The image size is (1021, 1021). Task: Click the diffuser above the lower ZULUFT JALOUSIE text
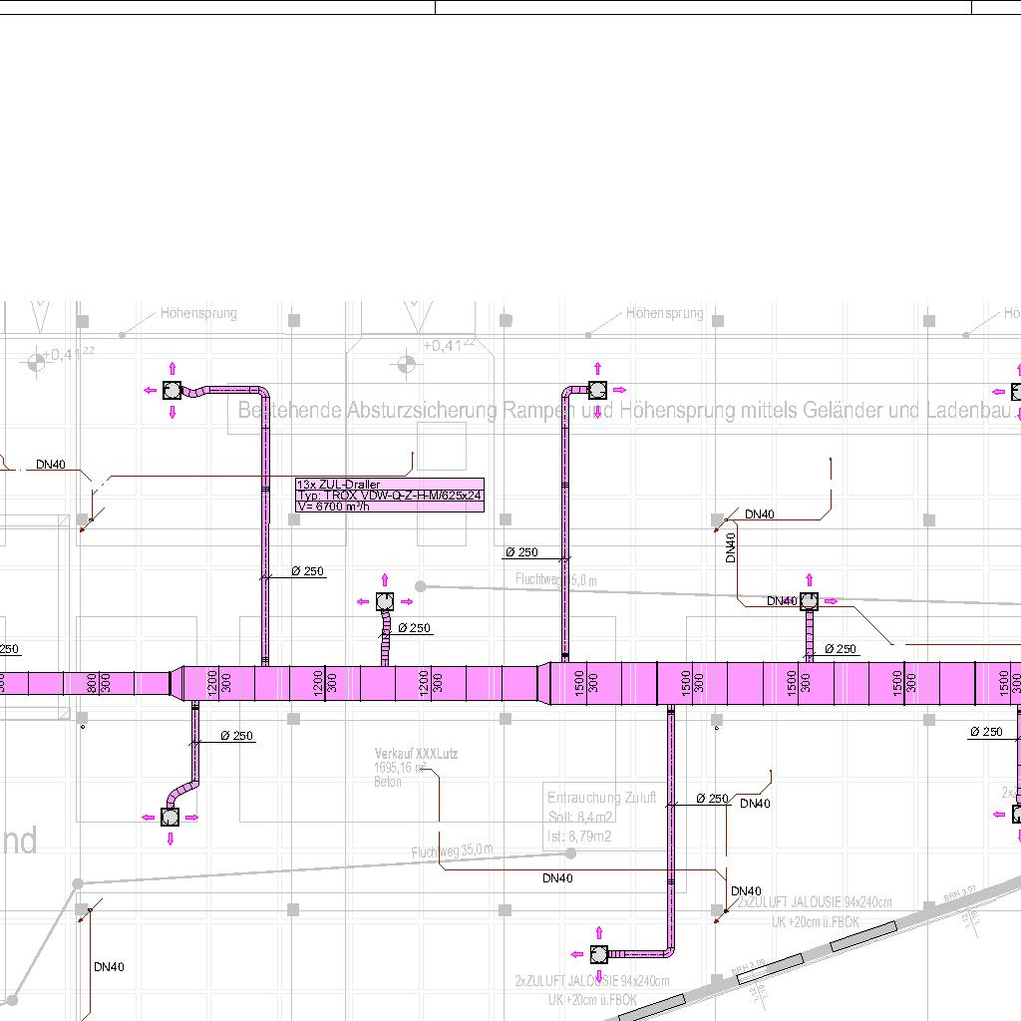click(599, 954)
